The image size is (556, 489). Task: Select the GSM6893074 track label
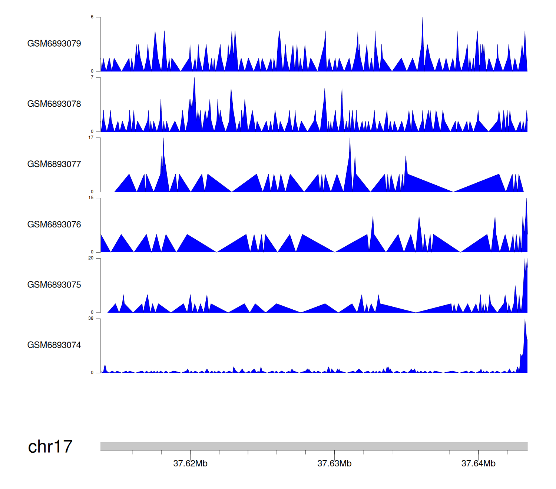click(54, 345)
